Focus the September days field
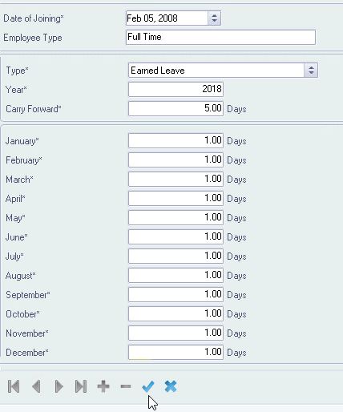 point(176,294)
